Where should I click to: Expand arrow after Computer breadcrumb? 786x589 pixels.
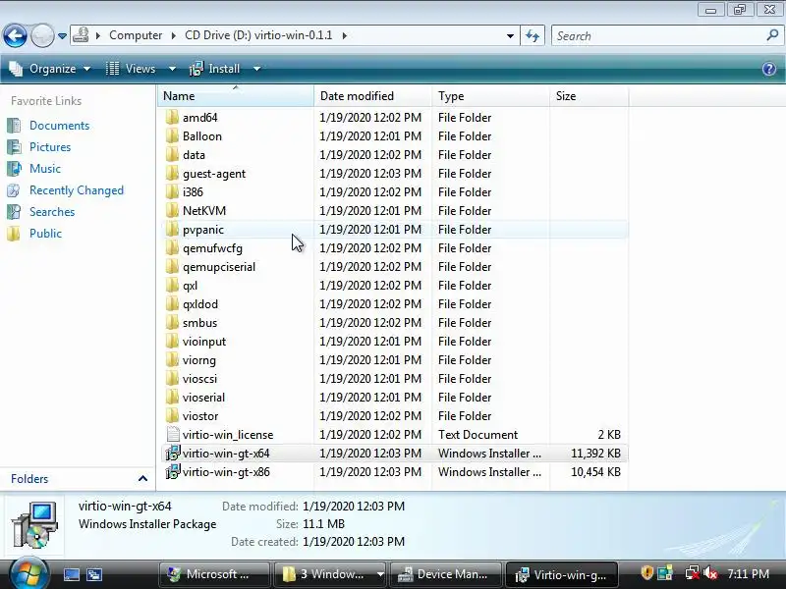pos(174,36)
